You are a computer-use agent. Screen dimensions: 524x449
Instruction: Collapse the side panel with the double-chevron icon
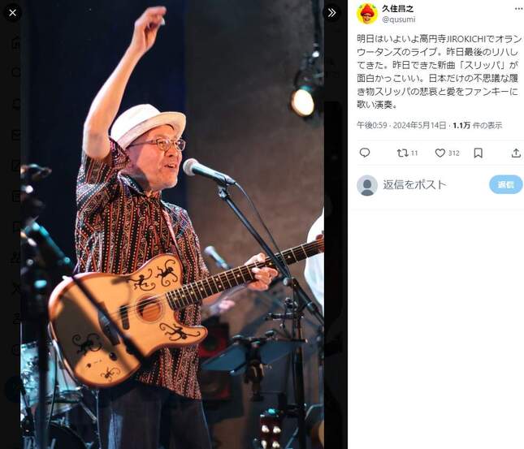coord(331,13)
